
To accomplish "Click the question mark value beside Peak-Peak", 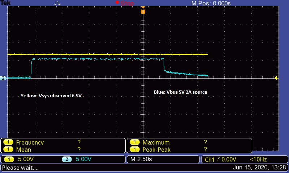I will click(x=206, y=149).
